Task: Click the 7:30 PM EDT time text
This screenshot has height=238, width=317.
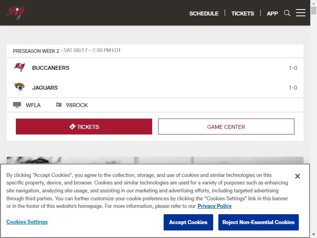Action: 106,50
